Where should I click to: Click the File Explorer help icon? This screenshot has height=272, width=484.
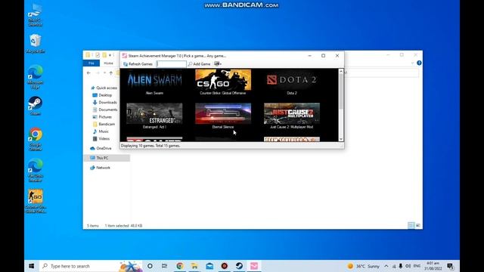pyautogui.click(x=419, y=63)
